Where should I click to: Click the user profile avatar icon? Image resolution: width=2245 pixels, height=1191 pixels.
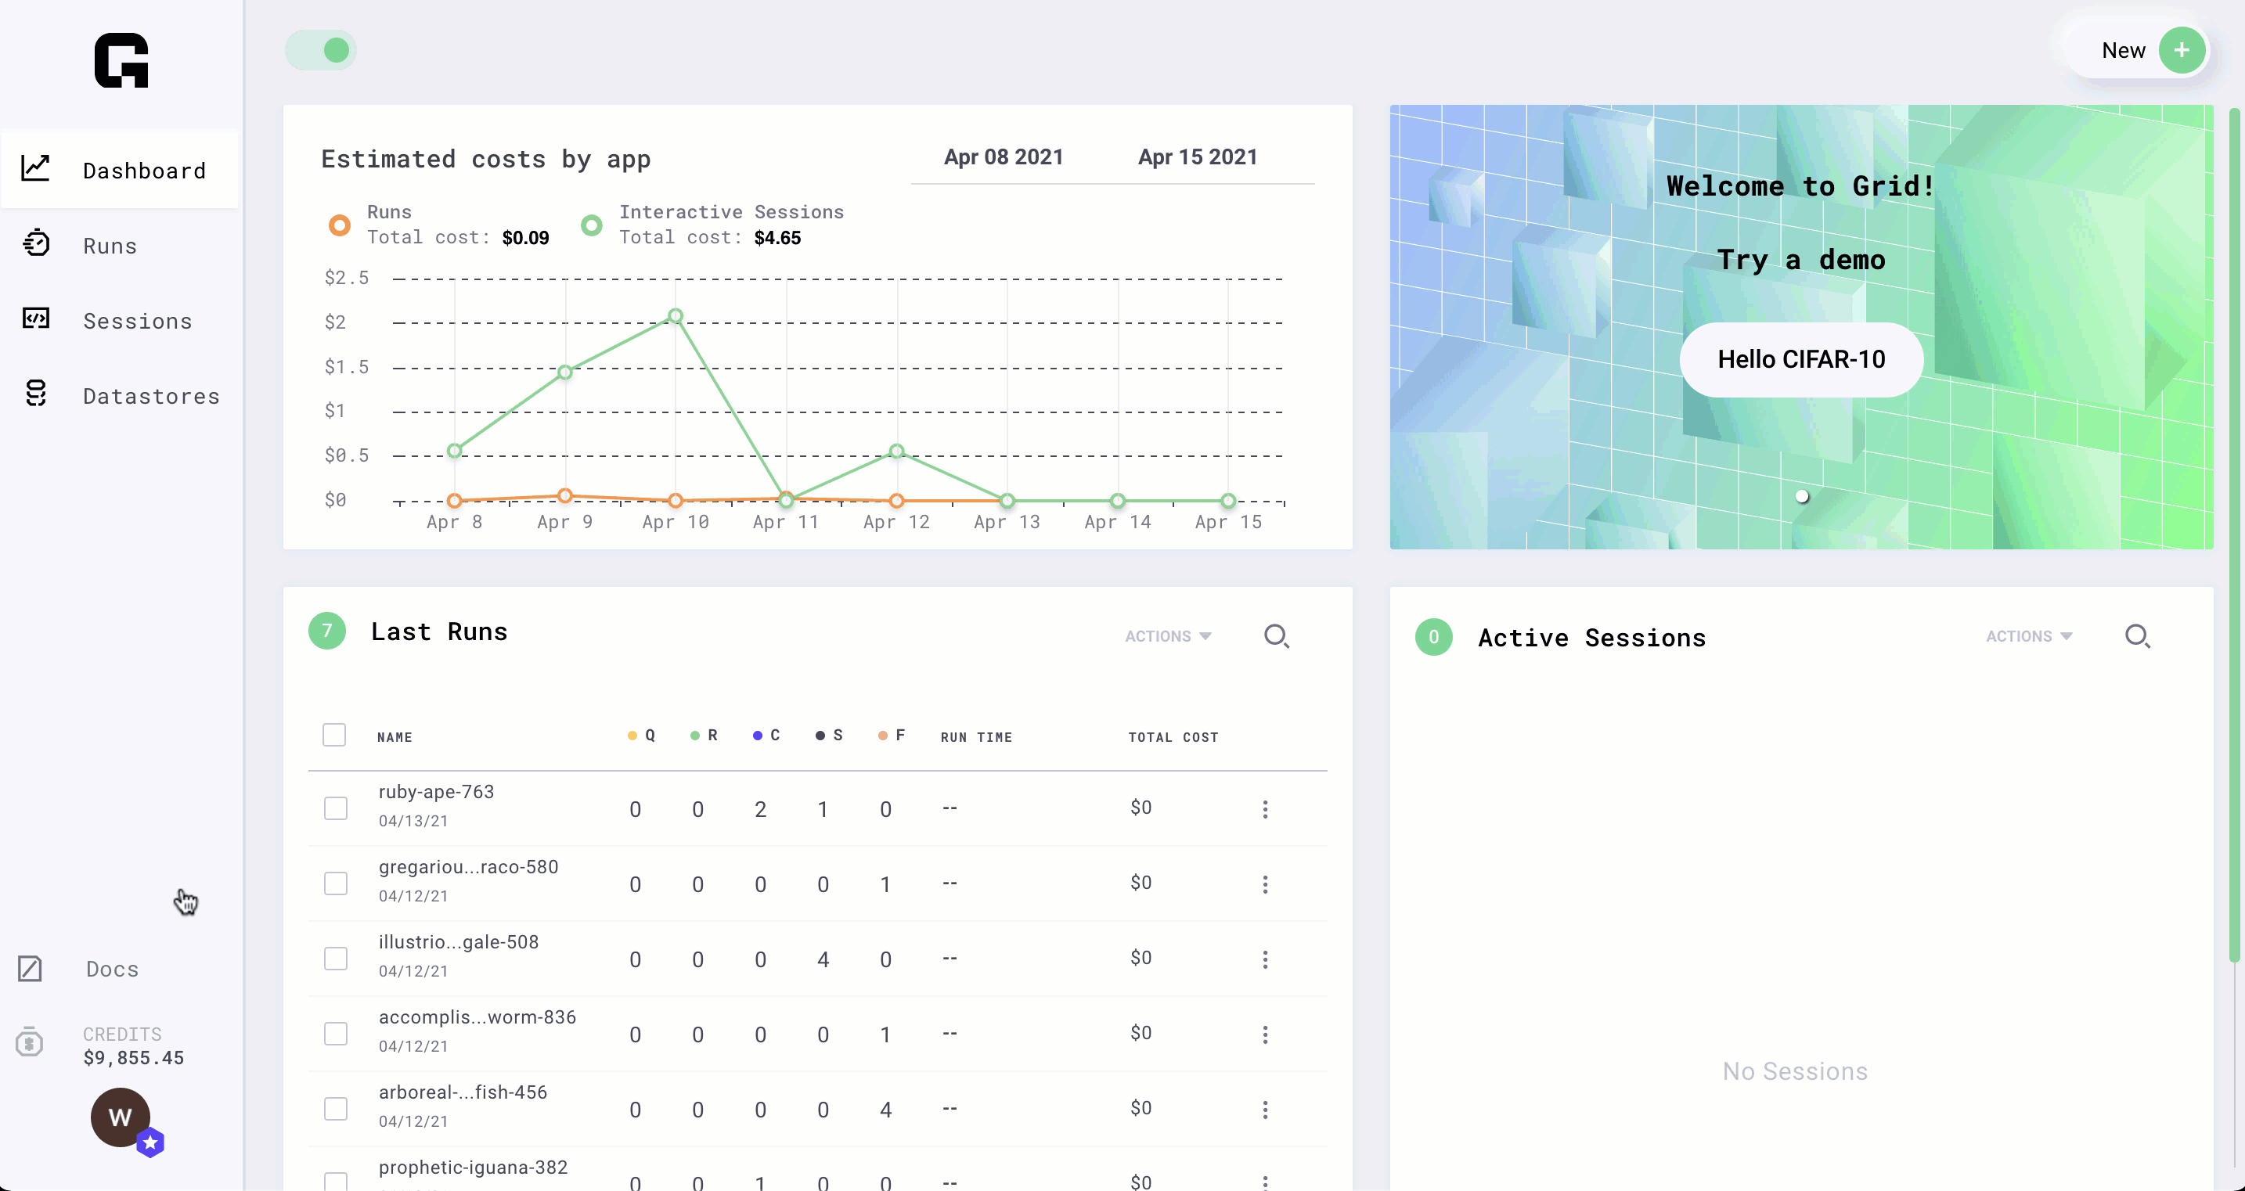tap(121, 1117)
